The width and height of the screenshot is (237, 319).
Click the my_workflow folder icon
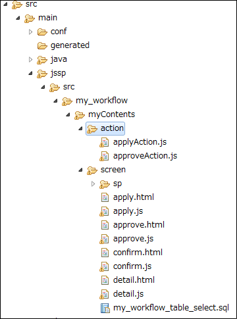[67, 101]
